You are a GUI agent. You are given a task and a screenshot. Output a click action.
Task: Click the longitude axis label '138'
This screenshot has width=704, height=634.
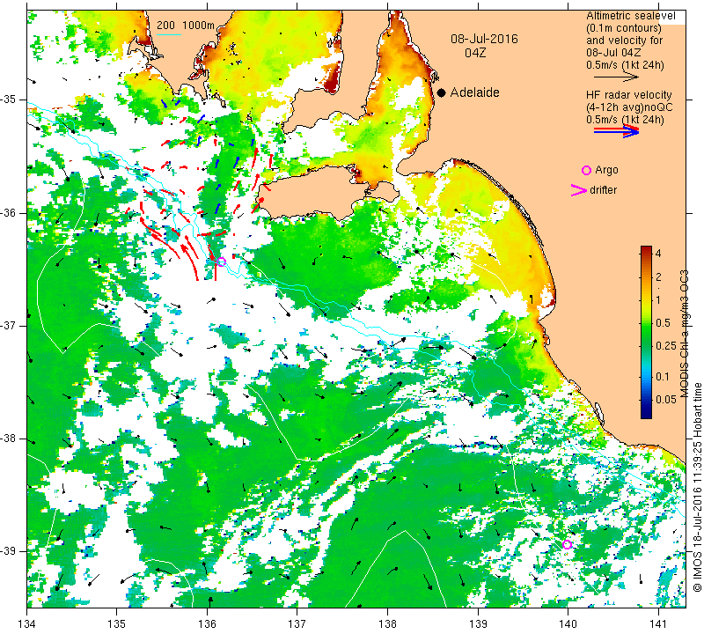387,623
